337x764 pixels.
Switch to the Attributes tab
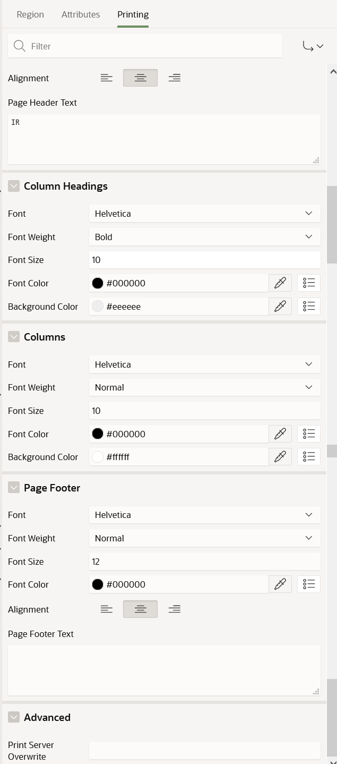pos(81,14)
